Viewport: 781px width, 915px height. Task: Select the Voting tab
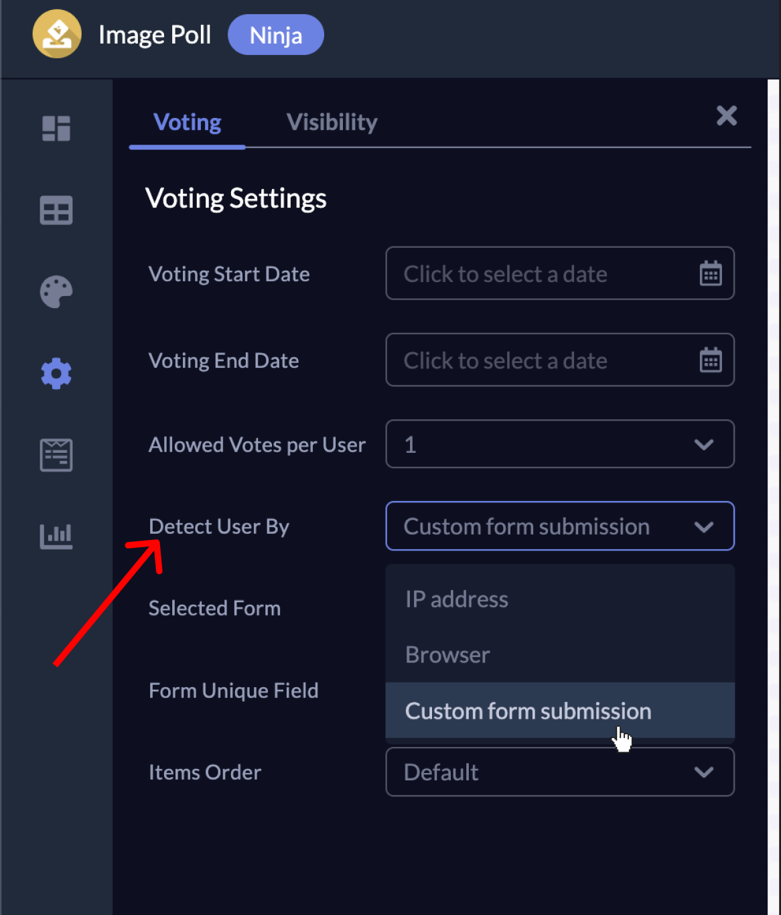click(x=187, y=122)
